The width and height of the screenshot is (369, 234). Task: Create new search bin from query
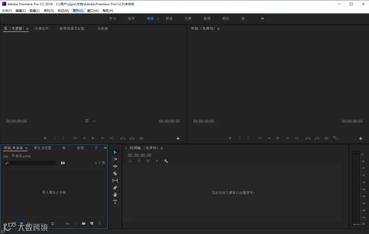[x=63, y=163]
